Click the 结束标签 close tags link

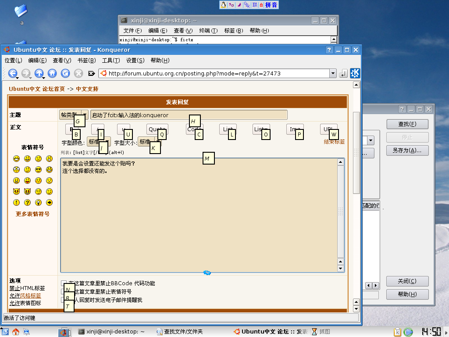(334, 142)
